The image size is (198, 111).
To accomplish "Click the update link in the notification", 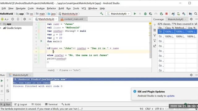I will click(170, 96).
